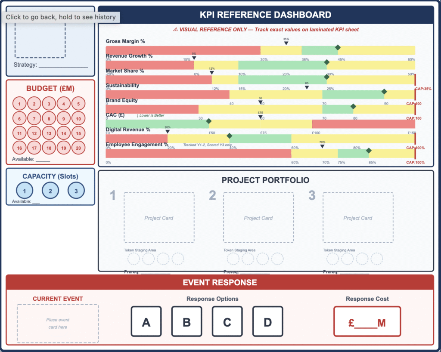
Task: Click the 35% target marker on Gross Margin
Action: (x=286, y=43)
